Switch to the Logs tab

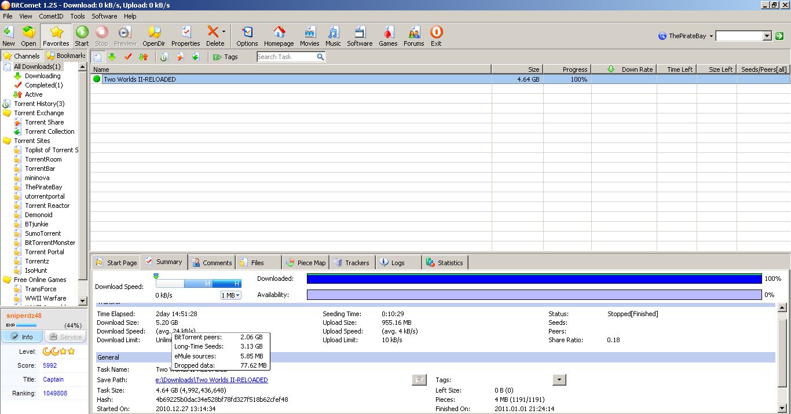398,262
